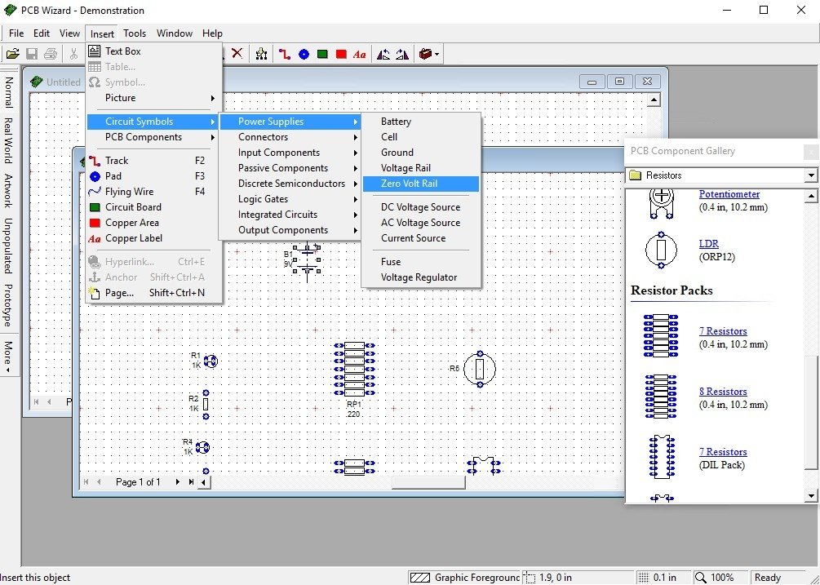Viewport: 820px width, 585px height.
Task: Open the Output Components submenu
Action: click(x=290, y=230)
